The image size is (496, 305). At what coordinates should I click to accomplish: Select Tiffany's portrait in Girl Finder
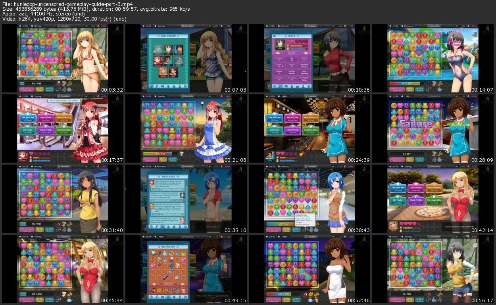coord(159,50)
